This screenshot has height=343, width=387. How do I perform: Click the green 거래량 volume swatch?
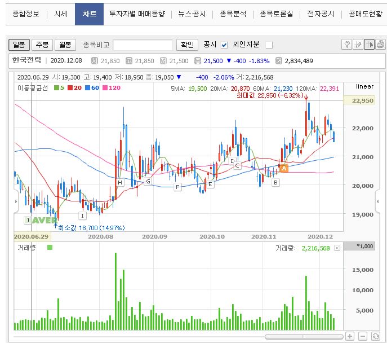50,247
